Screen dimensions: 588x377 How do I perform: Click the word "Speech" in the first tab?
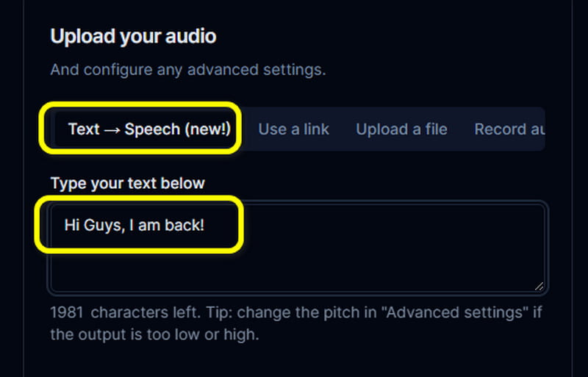[152, 129]
